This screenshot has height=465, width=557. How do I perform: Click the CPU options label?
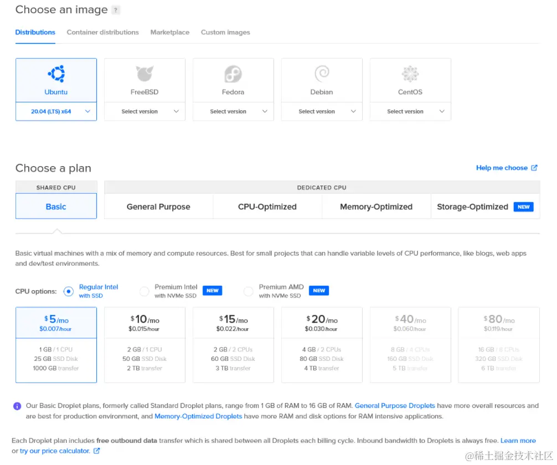coord(36,291)
